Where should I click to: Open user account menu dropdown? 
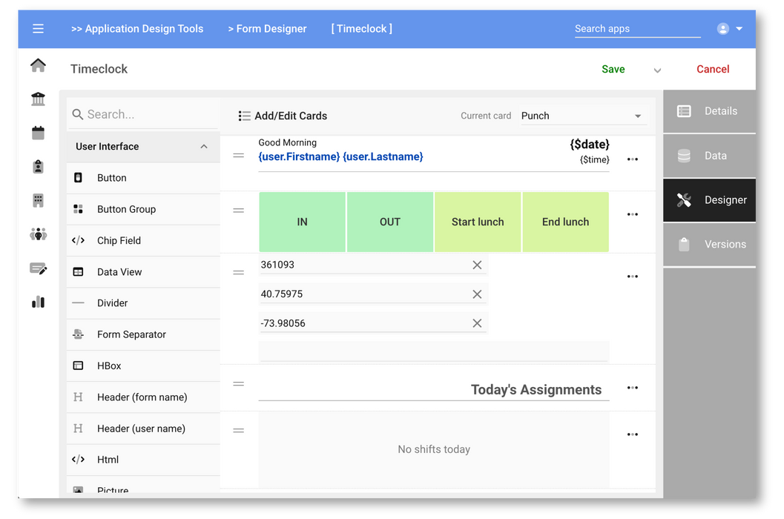click(x=730, y=29)
